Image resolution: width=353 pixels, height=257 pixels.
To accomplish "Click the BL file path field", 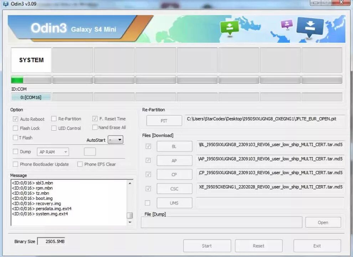I will [270, 146].
